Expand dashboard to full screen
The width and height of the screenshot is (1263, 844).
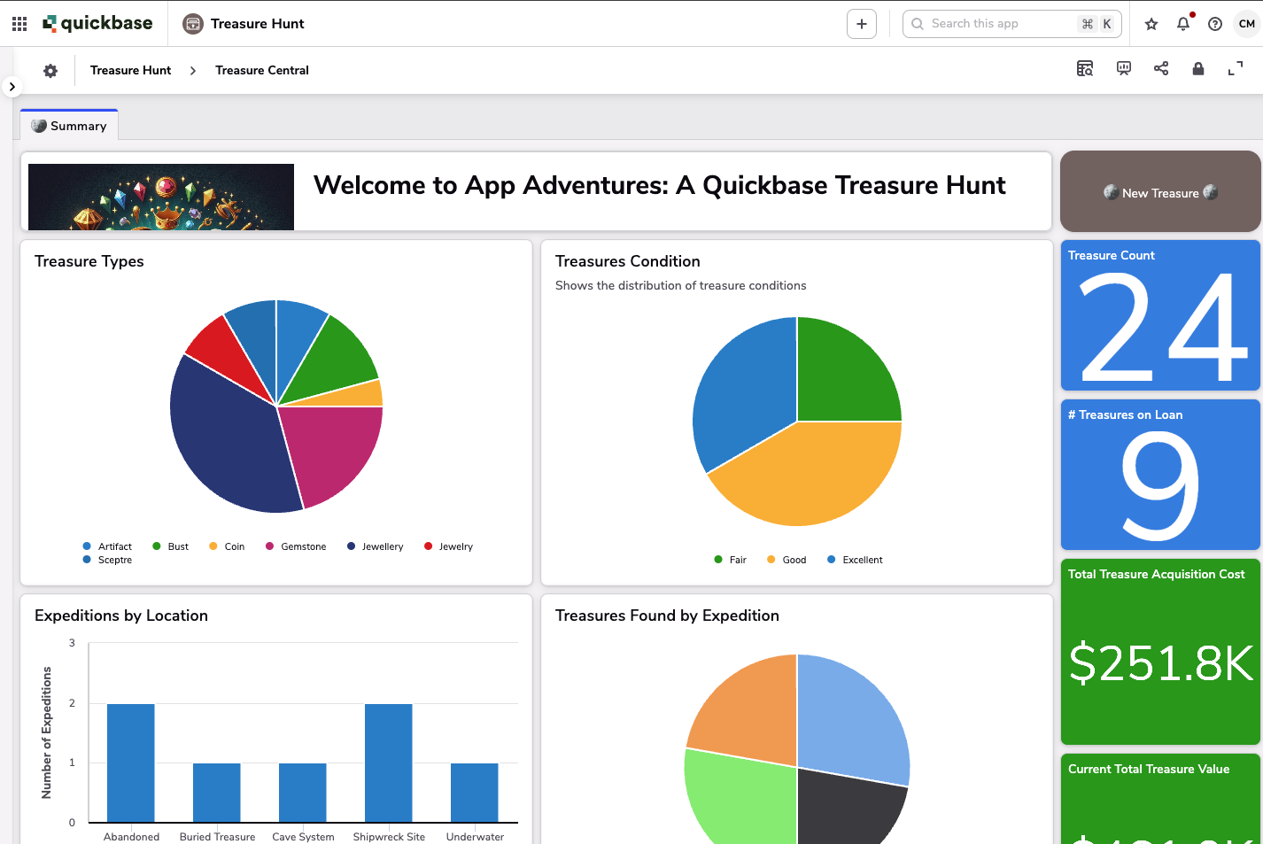coord(1236,68)
